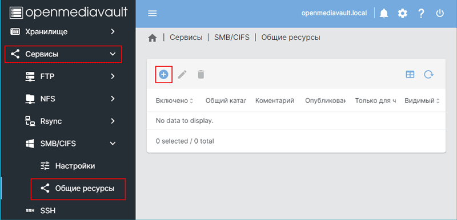Open SMB/CIFS Настройки page
Image resolution: width=457 pixels, height=220 pixels.
click(x=67, y=166)
